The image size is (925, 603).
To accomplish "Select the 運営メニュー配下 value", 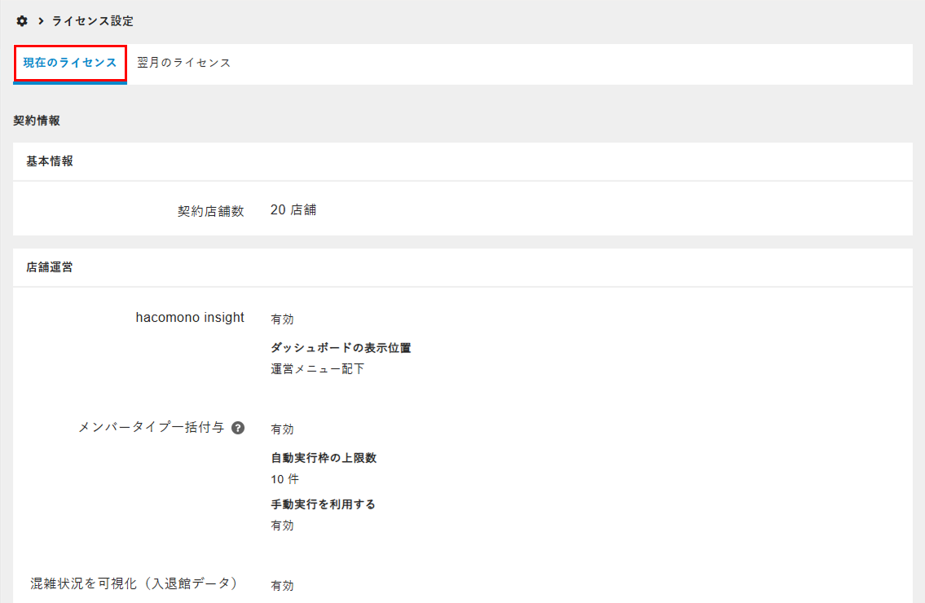I will pyautogui.click(x=318, y=368).
